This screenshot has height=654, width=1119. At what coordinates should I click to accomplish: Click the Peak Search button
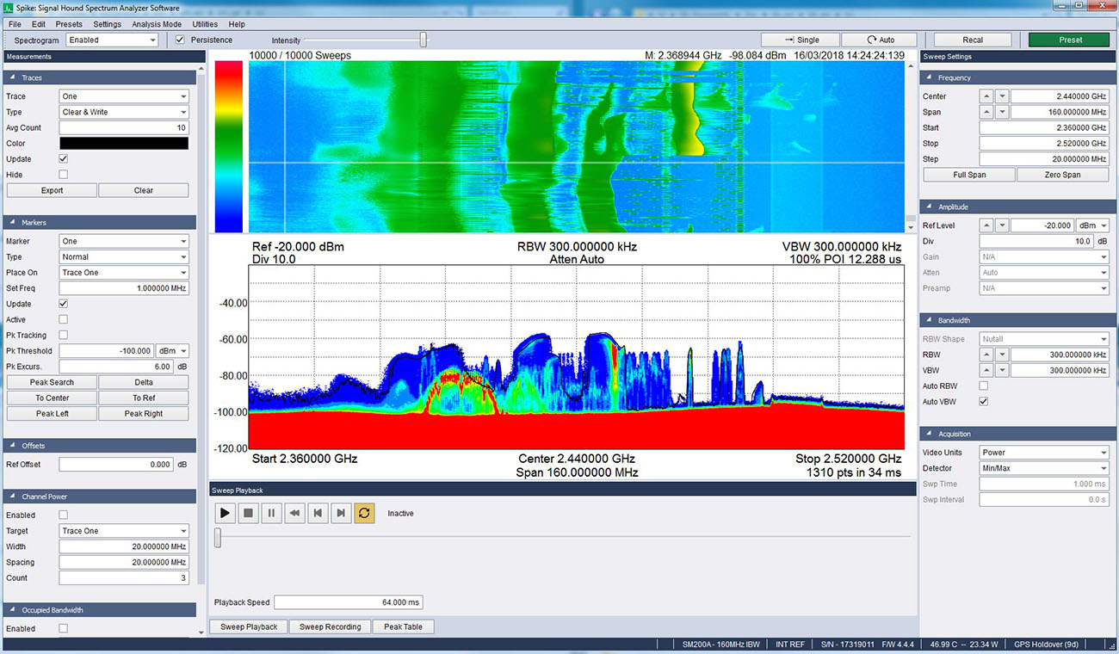point(51,381)
